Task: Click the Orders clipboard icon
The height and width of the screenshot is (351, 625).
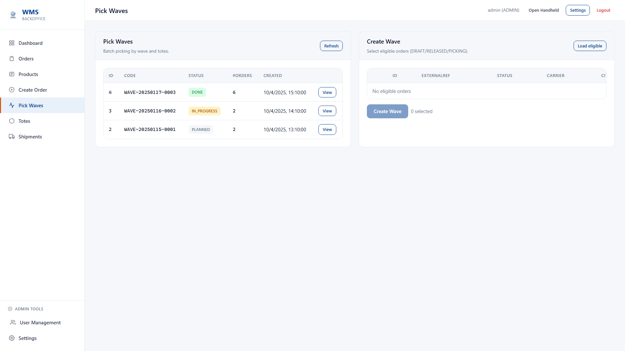Action: click(x=12, y=58)
